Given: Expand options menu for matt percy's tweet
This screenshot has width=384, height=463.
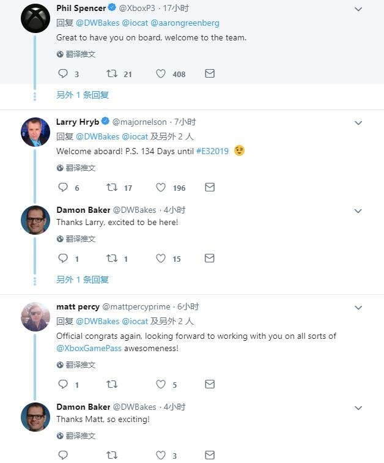Looking at the screenshot, I should [x=358, y=308].
